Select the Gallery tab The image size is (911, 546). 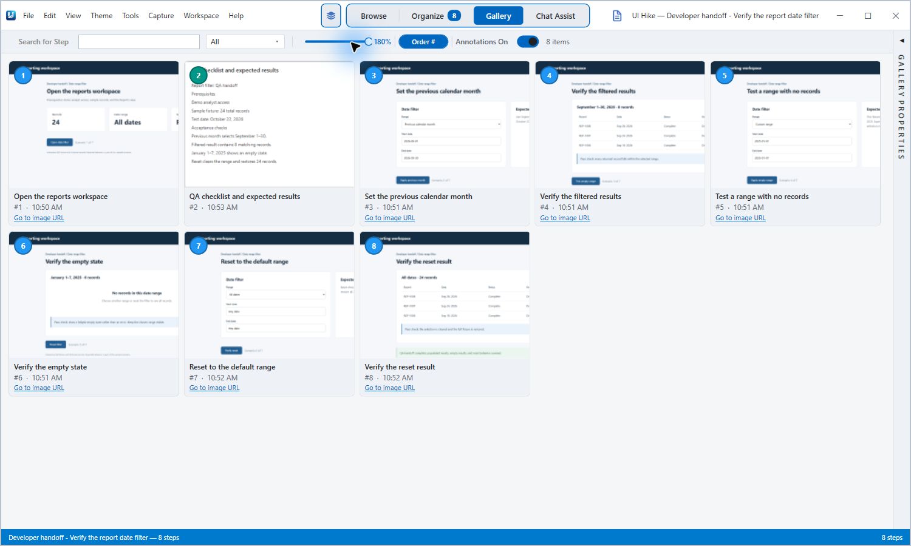click(x=498, y=16)
